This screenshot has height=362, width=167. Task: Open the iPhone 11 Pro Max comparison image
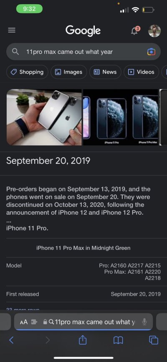[x=121, y=117]
